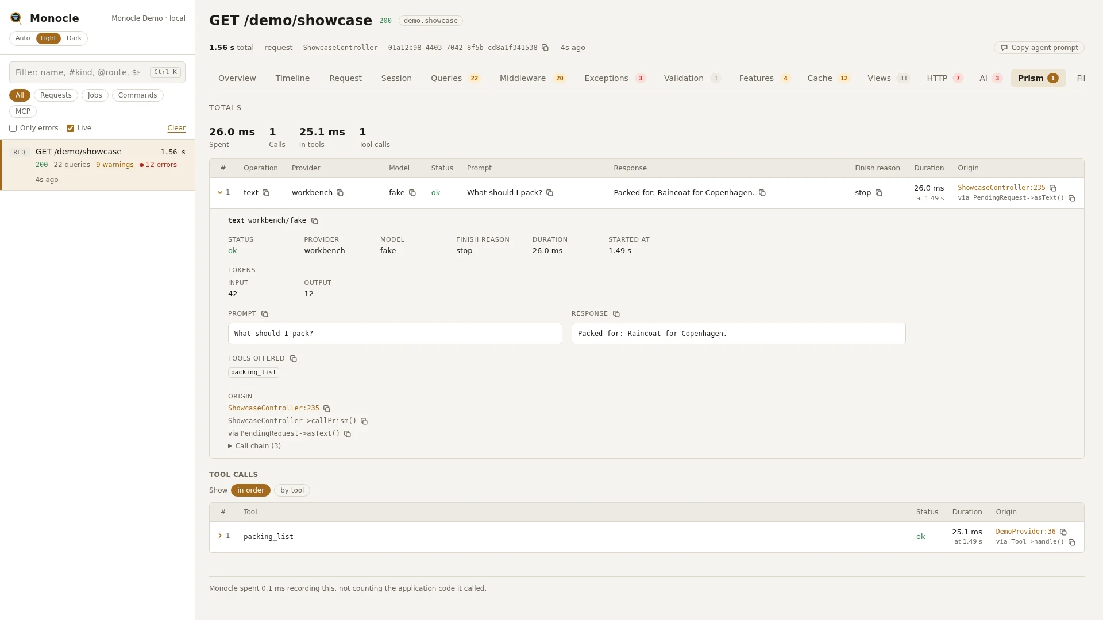Copy 'via PendingRequest->asText()' in table row

point(1072,199)
